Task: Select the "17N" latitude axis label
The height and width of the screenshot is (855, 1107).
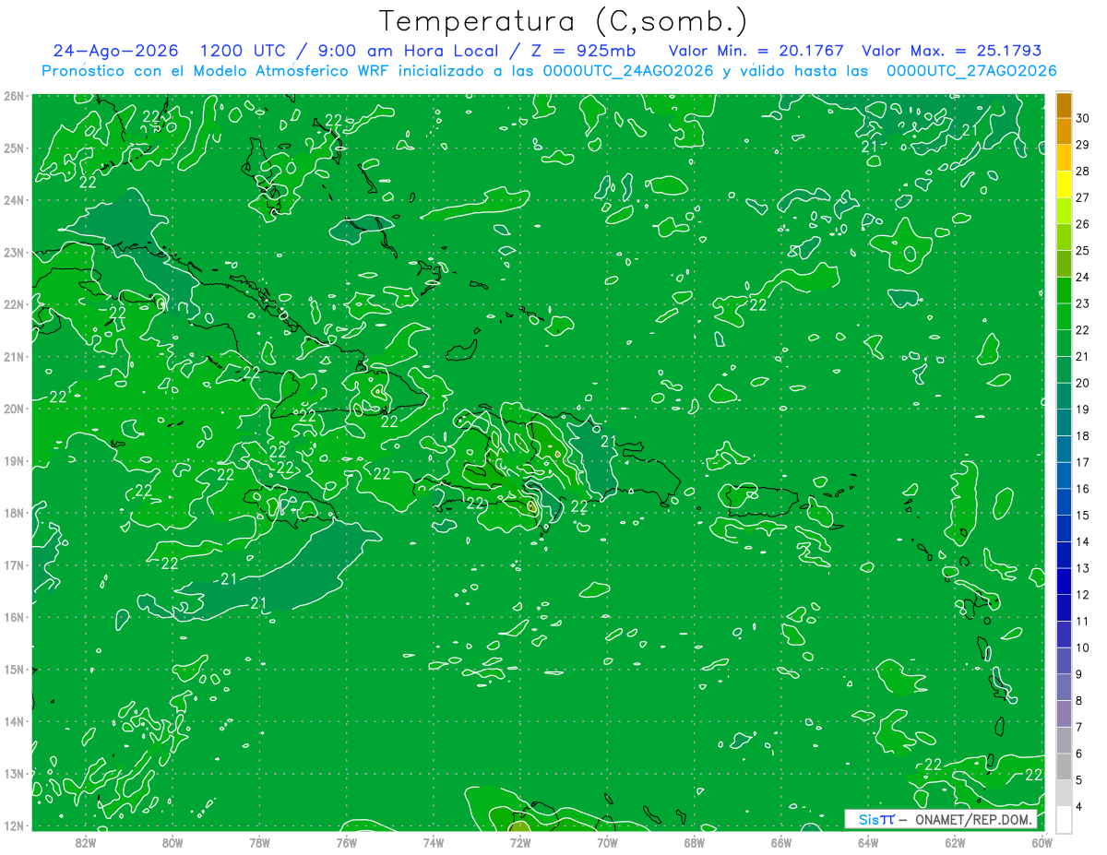Action: (14, 564)
